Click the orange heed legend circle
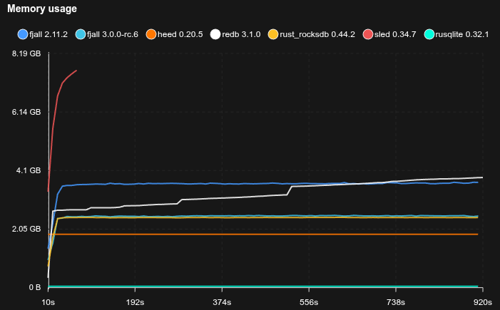 (x=150, y=34)
